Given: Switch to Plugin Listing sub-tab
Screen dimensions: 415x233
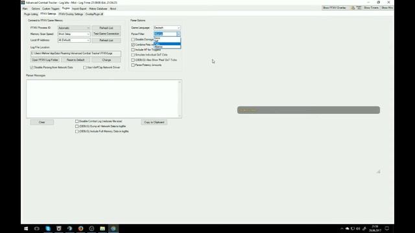Looking at the screenshot, I should 31,14.
